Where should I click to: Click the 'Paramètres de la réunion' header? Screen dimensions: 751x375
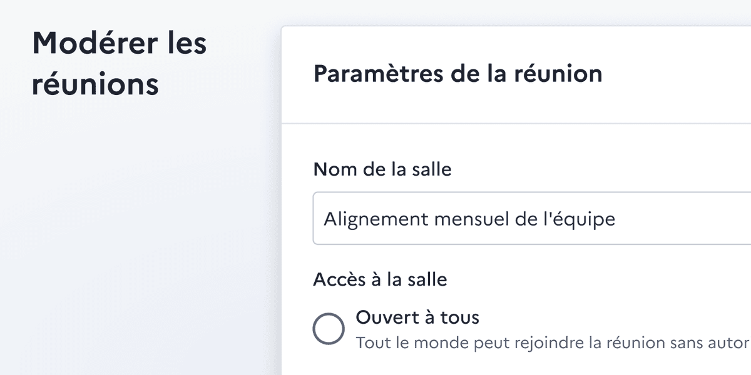point(458,73)
